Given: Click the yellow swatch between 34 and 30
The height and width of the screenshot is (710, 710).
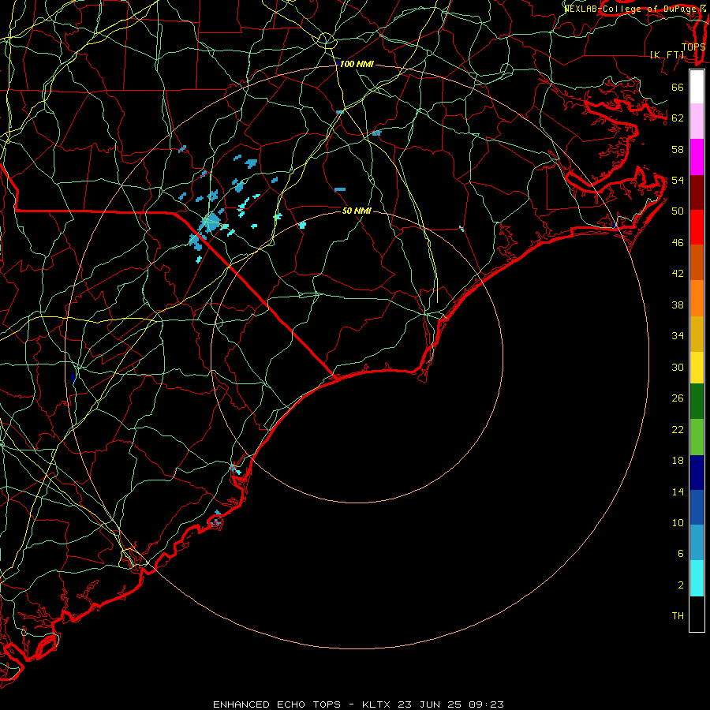Looking at the screenshot, I should click(697, 367).
